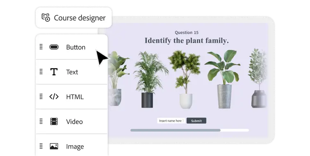Select the Image picture icon
The width and height of the screenshot is (310, 156).
pos(54,146)
